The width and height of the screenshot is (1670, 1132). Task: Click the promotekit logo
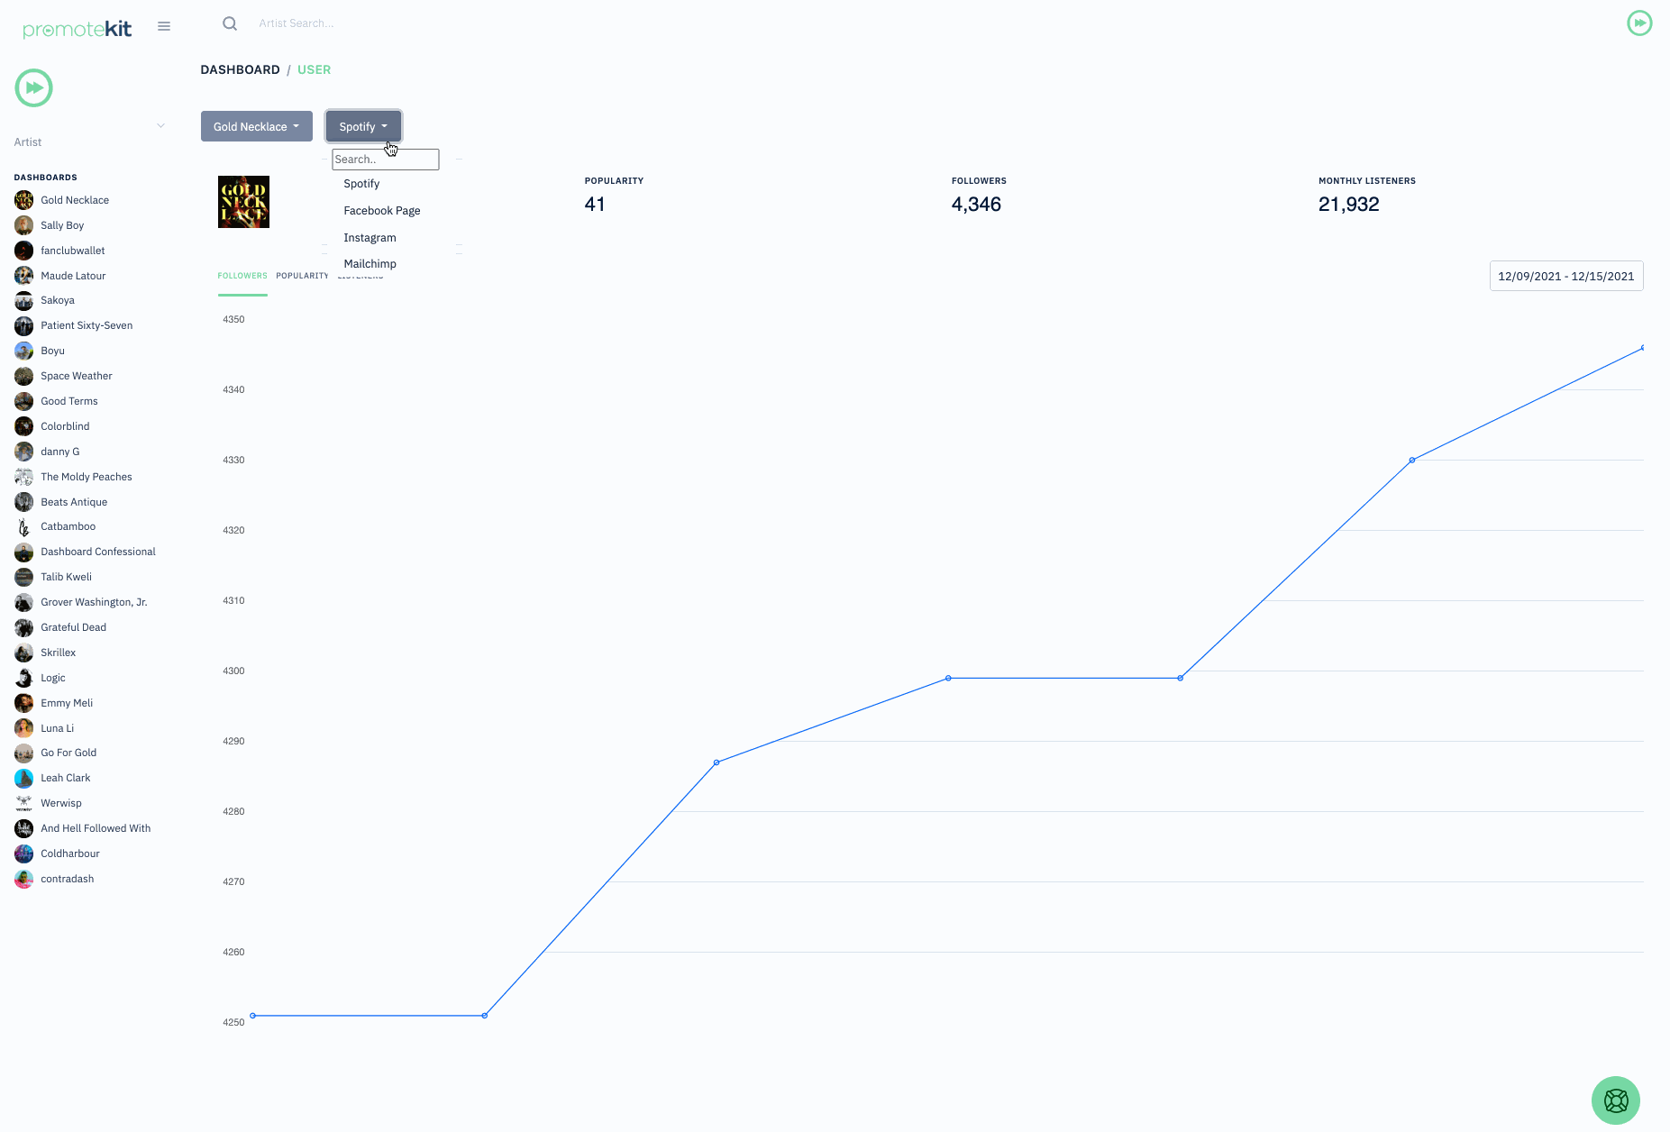coord(78,29)
